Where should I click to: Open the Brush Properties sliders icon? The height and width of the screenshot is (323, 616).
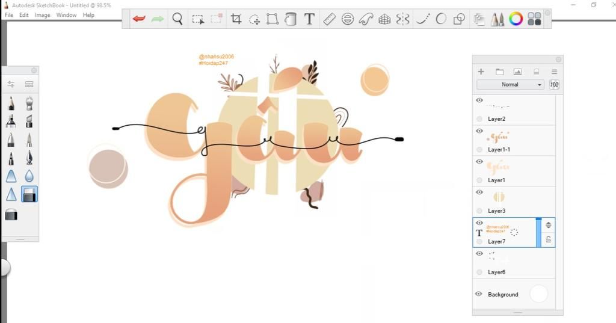(x=11, y=84)
